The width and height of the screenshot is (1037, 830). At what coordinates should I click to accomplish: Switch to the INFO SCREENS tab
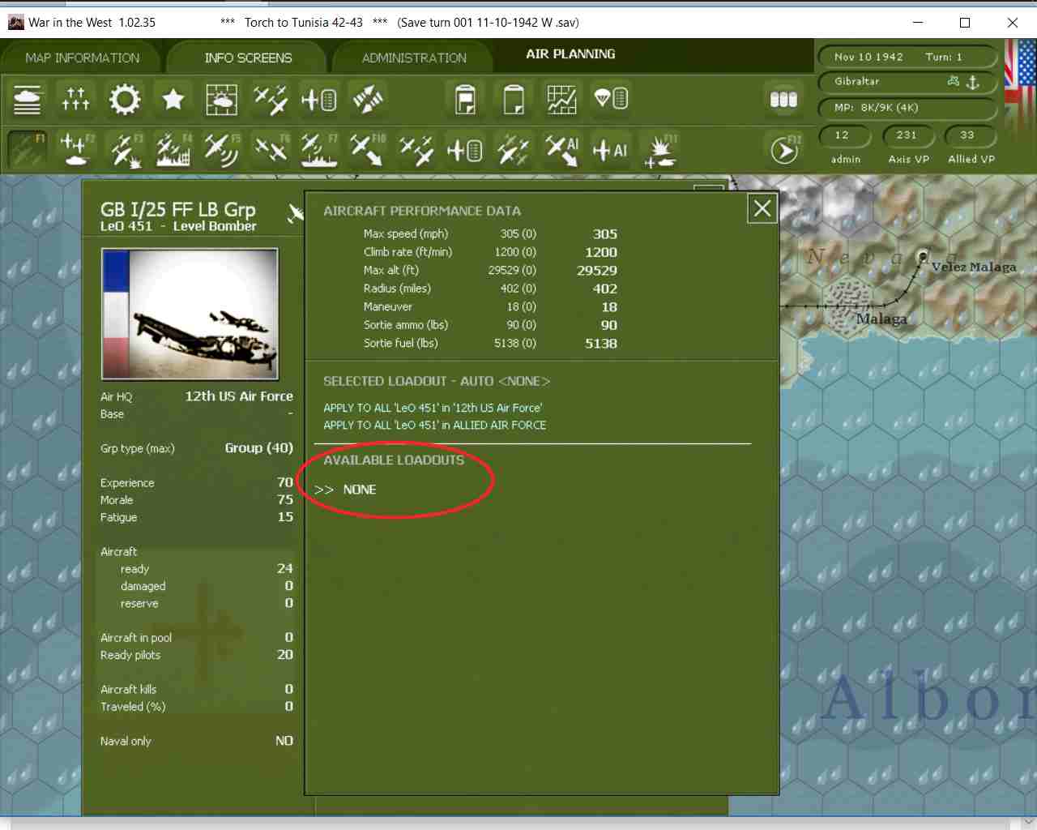[248, 58]
